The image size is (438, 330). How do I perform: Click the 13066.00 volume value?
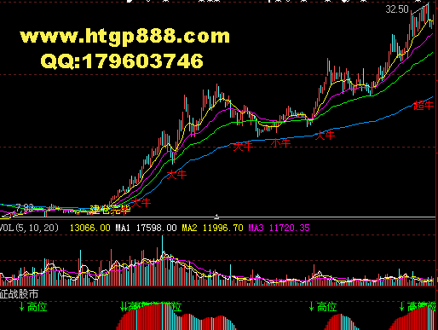click(x=90, y=228)
